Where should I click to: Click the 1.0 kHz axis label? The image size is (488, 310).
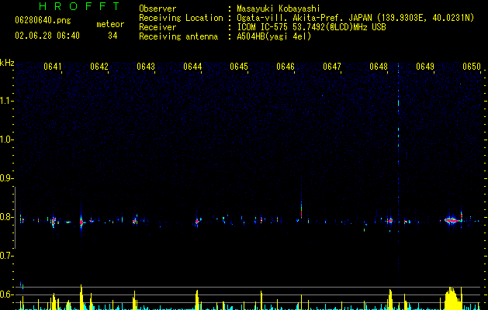[6, 139]
